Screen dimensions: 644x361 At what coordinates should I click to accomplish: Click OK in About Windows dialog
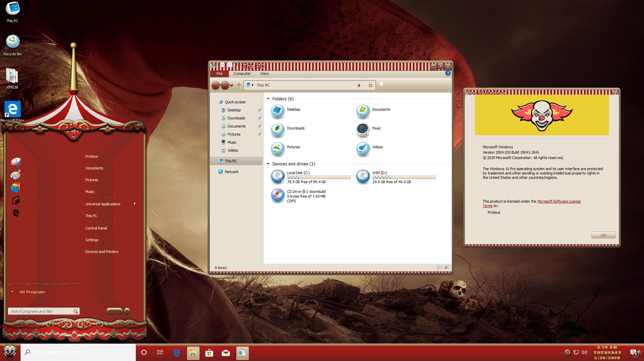pyautogui.click(x=603, y=235)
